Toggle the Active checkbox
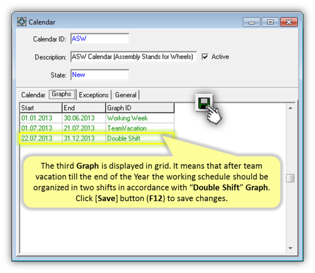 click(x=205, y=57)
